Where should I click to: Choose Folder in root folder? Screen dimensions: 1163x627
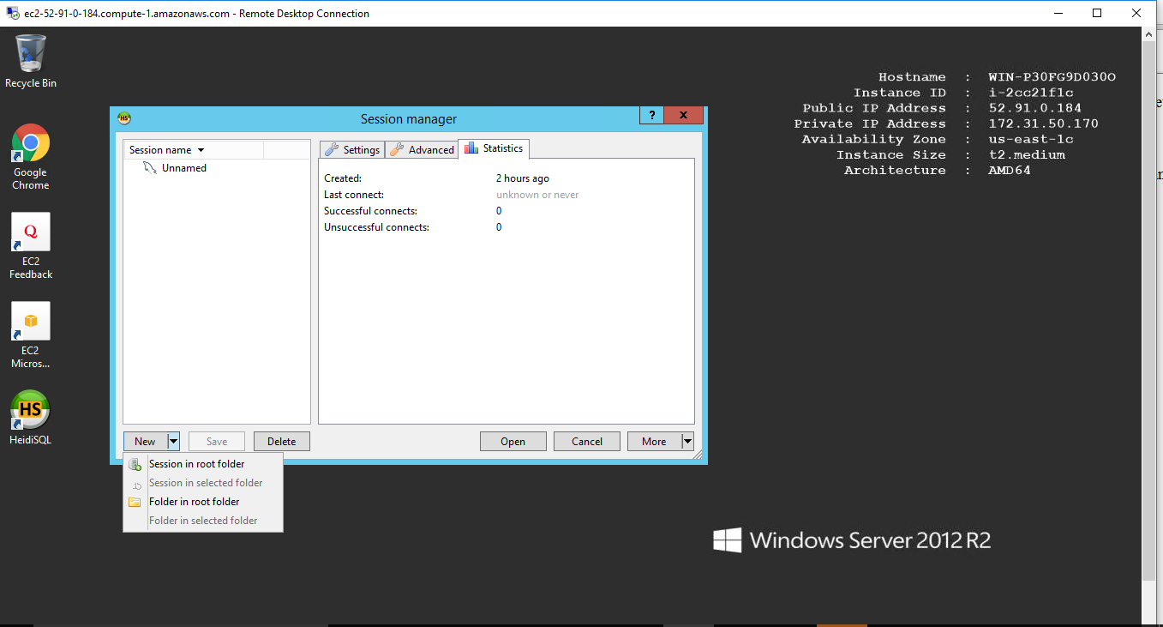point(194,502)
